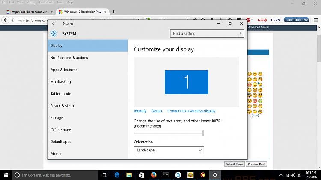Open the Orientation Landscape dropdown
This screenshot has height=180, width=321.
[169, 150]
